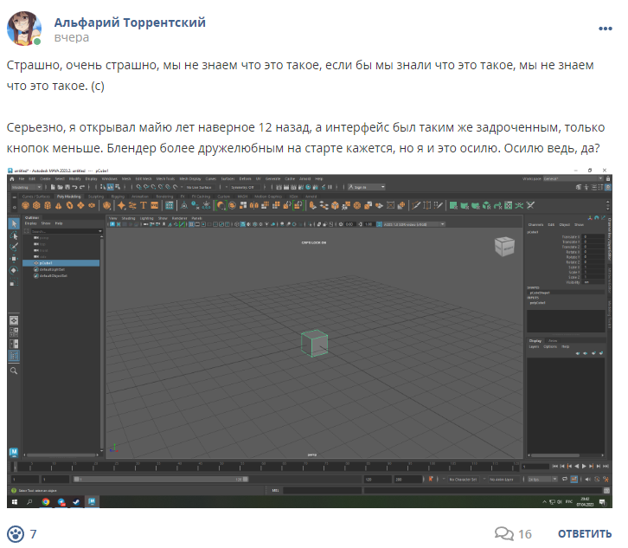Click the Multi-Cut knife shelf icon
This screenshot has width=628, height=548.
(x=416, y=206)
